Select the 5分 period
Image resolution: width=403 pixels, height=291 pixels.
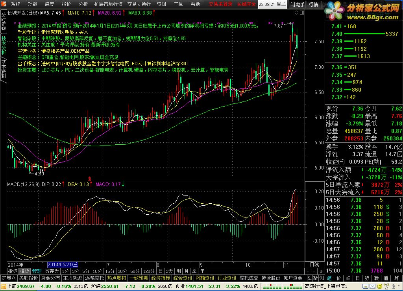pos(86,271)
